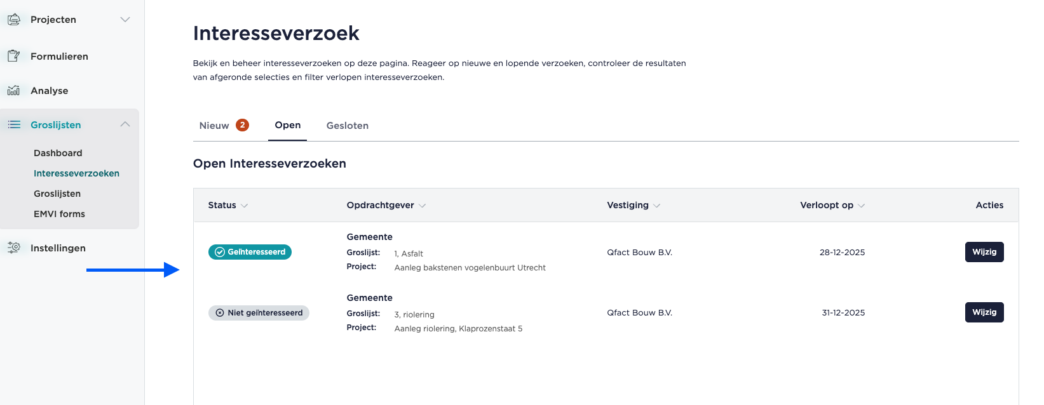Click Wijzig for the Asfalt request
1044x405 pixels.
point(984,252)
